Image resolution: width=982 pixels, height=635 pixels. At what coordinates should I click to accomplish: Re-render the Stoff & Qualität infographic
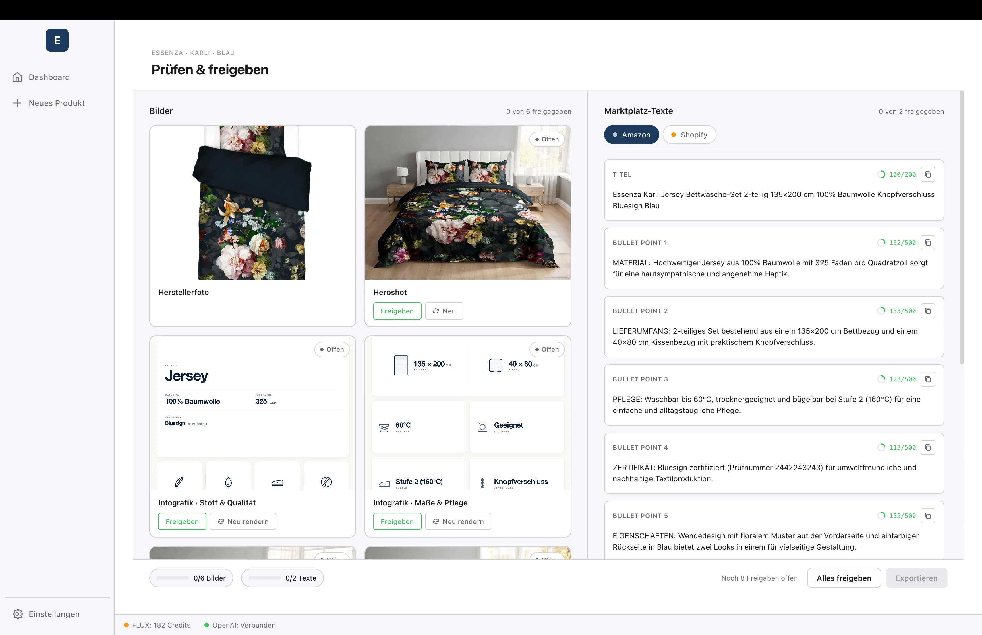click(243, 522)
